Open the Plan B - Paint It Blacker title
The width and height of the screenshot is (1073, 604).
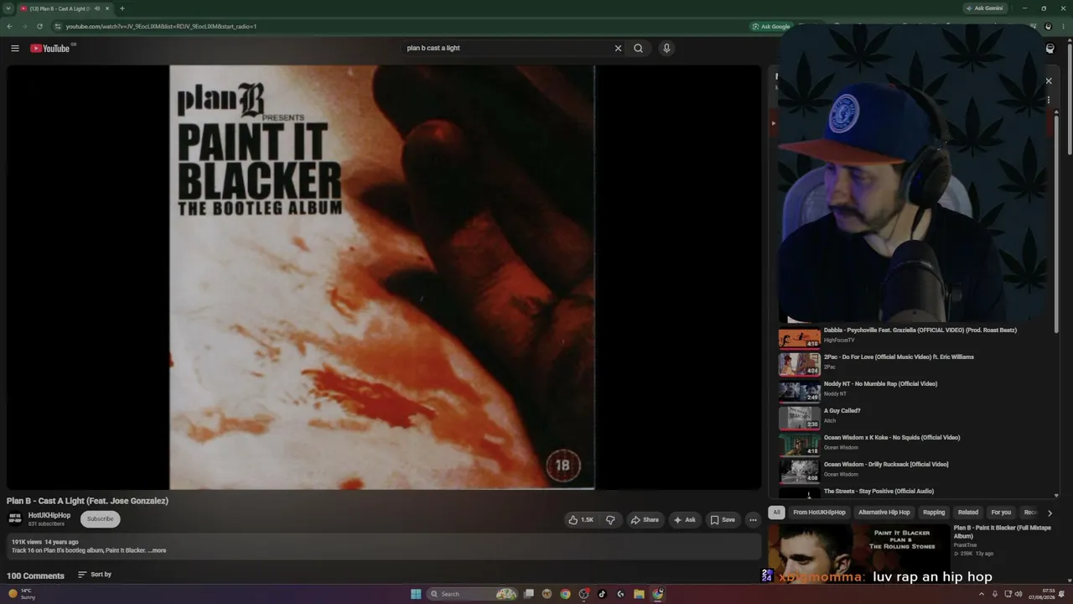pos(1002,532)
